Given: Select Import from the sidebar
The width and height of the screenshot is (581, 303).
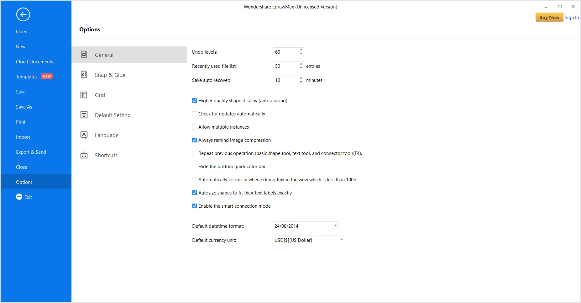Looking at the screenshot, I should (23, 137).
